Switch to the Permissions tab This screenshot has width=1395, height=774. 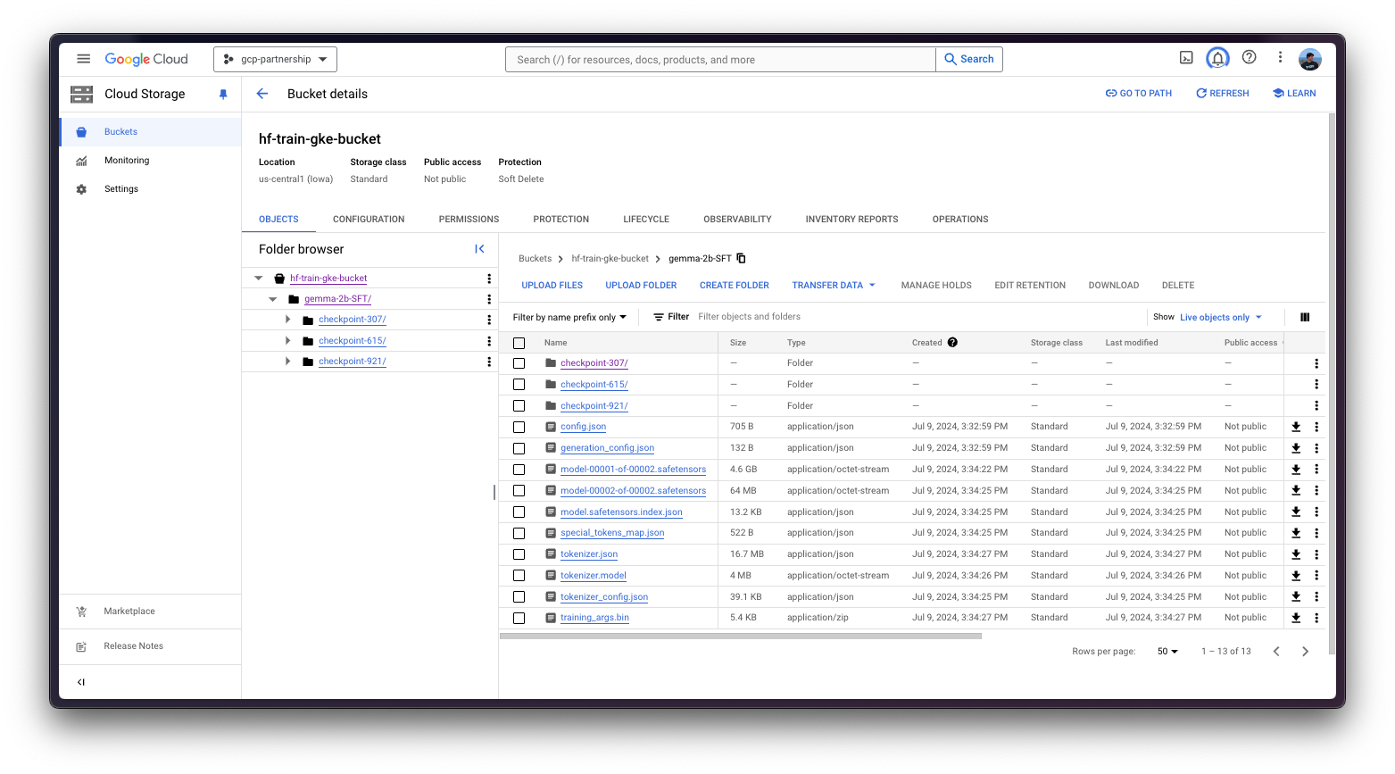(469, 220)
